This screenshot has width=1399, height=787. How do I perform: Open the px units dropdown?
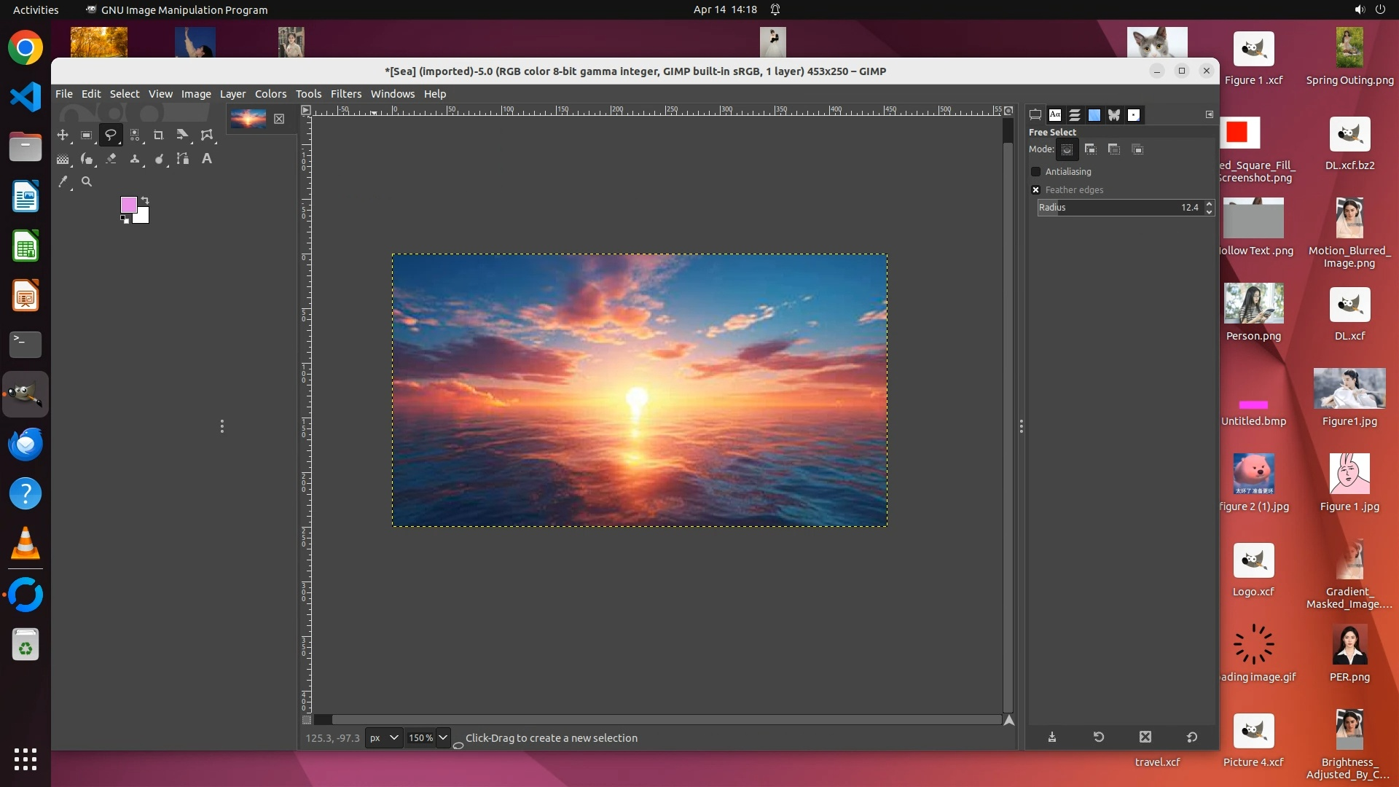383,737
